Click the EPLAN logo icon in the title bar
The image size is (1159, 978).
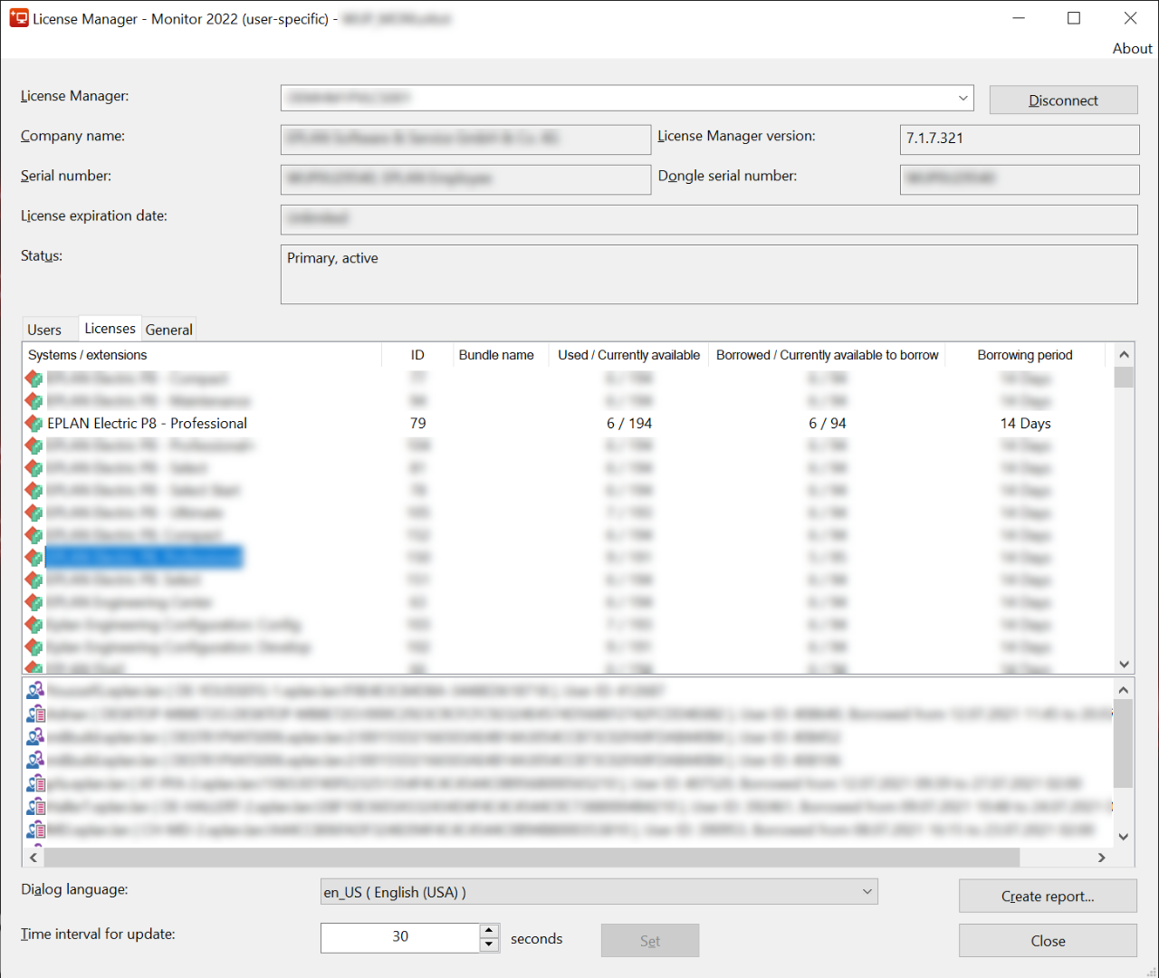tap(19, 18)
